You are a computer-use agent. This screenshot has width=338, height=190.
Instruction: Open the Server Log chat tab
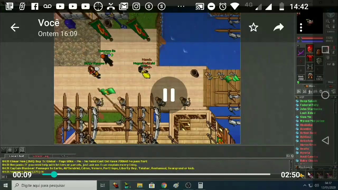point(40,156)
